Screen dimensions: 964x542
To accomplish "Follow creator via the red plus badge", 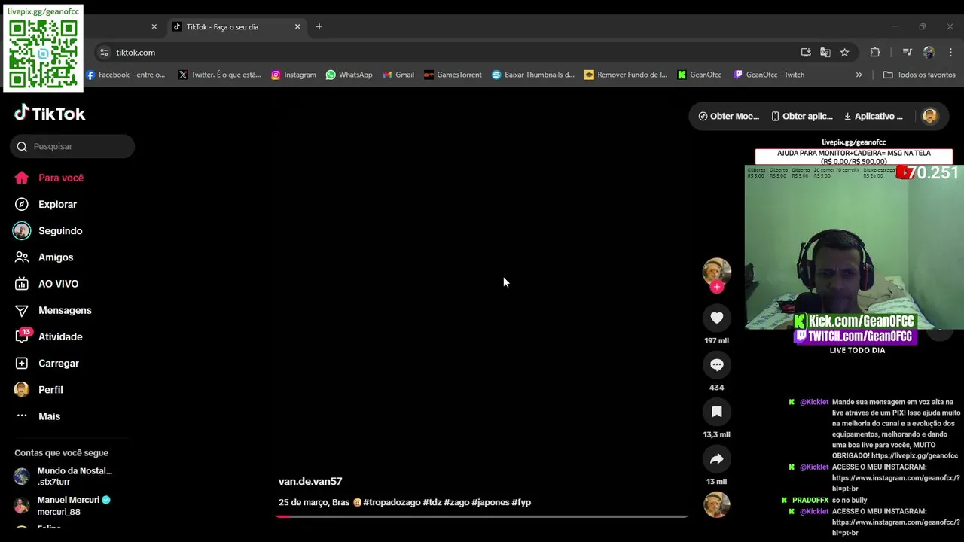I will coord(717,287).
